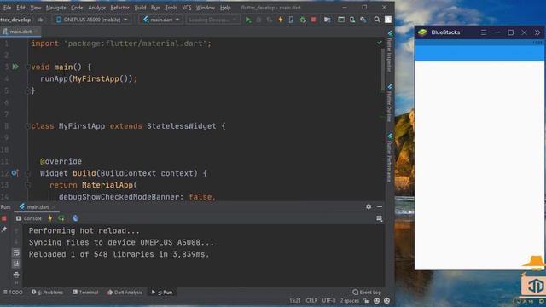Open the project structure folder icon
Screen dimensions: 546x307
[x=327, y=20]
